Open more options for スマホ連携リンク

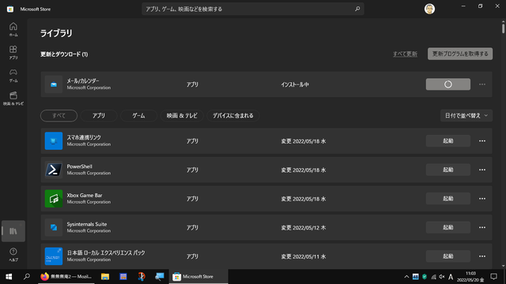482,140
